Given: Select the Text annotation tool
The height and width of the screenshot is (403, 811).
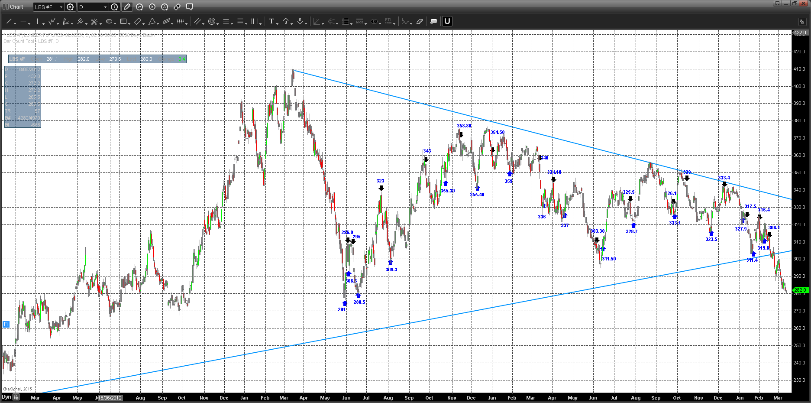Looking at the screenshot, I should coord(271,21).
